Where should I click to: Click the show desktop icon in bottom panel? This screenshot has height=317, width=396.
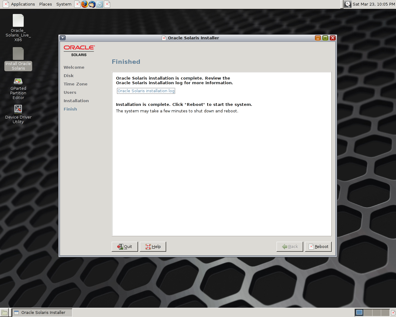(4, 313)
